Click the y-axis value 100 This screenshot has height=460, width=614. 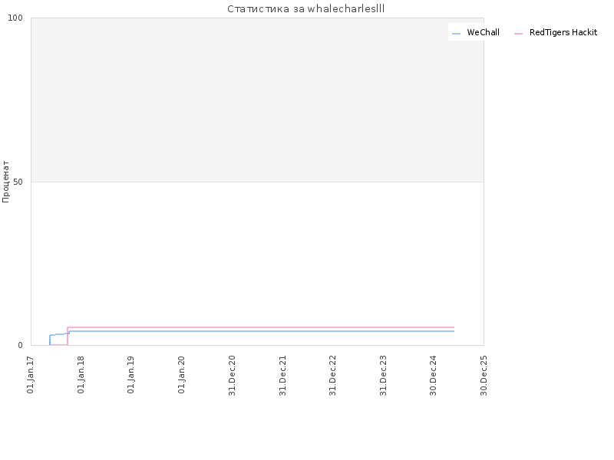pos(15,18)
